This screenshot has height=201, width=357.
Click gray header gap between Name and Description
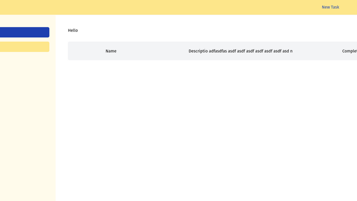coord(152,51)
